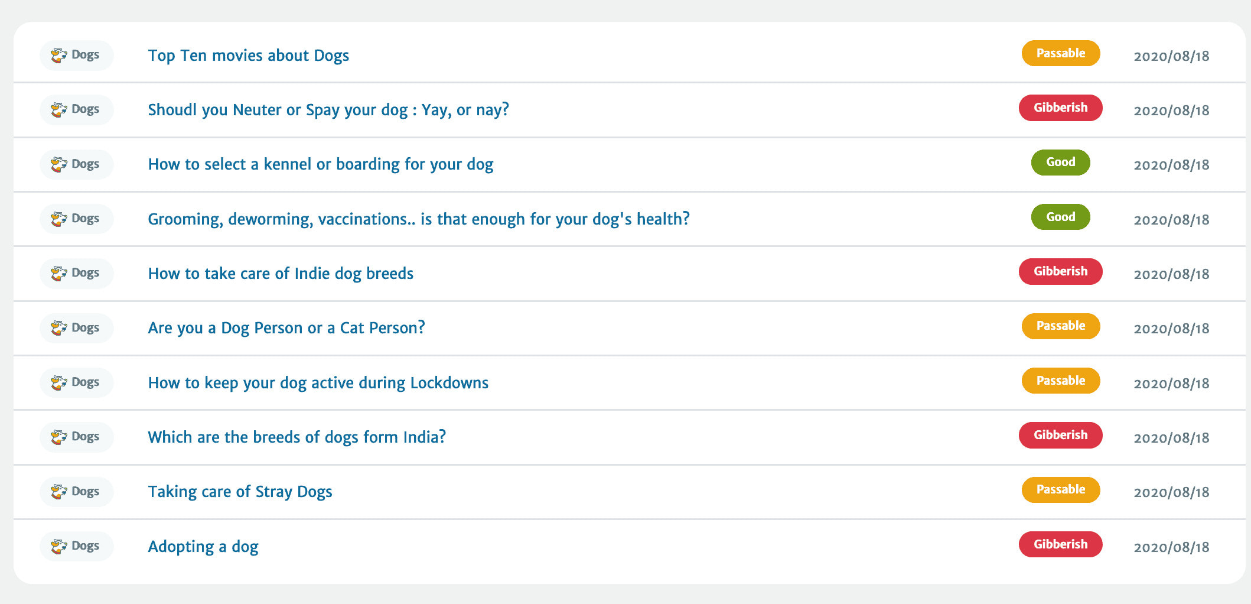1251x604 pixels.
Task: Click the Dogs icon beside Taking care of Stray Dogs
Action: [x=59, y=492]
